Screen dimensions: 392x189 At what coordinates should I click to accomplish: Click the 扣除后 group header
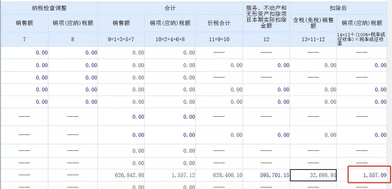[x=338, y=8]
